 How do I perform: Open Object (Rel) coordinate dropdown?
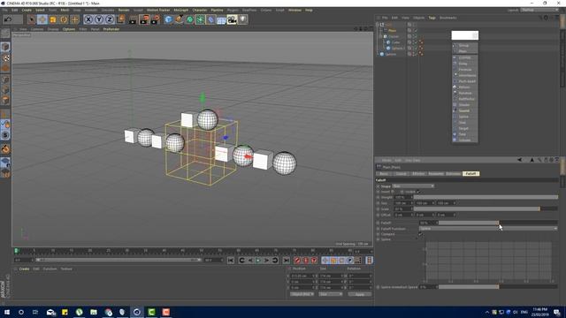tap(302, 294)
